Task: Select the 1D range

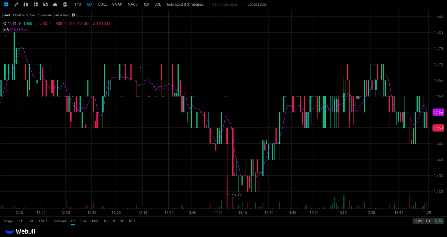Action: click(21, 221)
